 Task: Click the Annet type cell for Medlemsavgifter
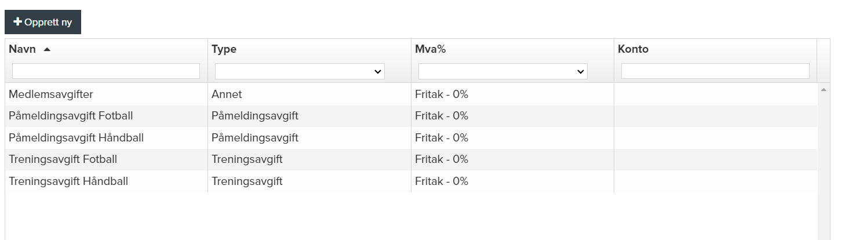tap(227, 94)
